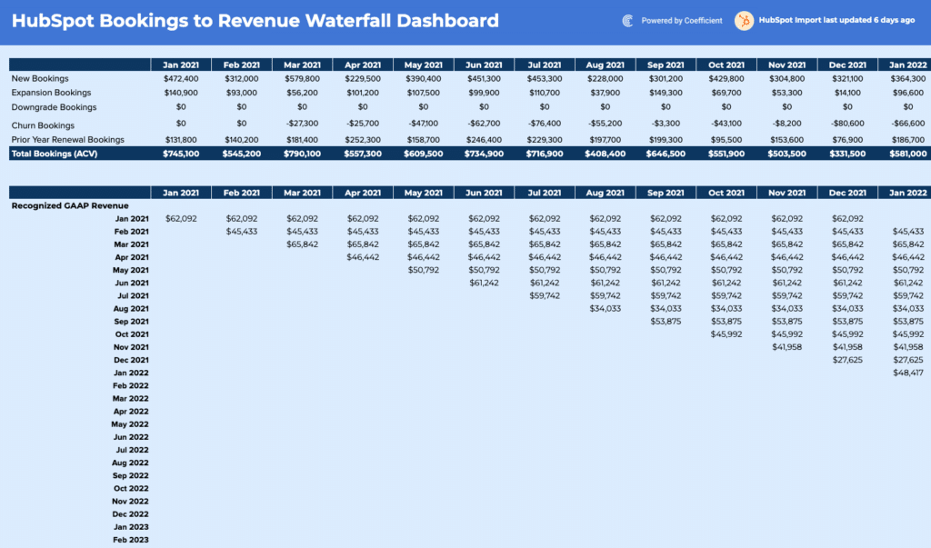Click the May 2021 header in bookings table
This screenshot has height=548, width=931.
coord(424,65)
